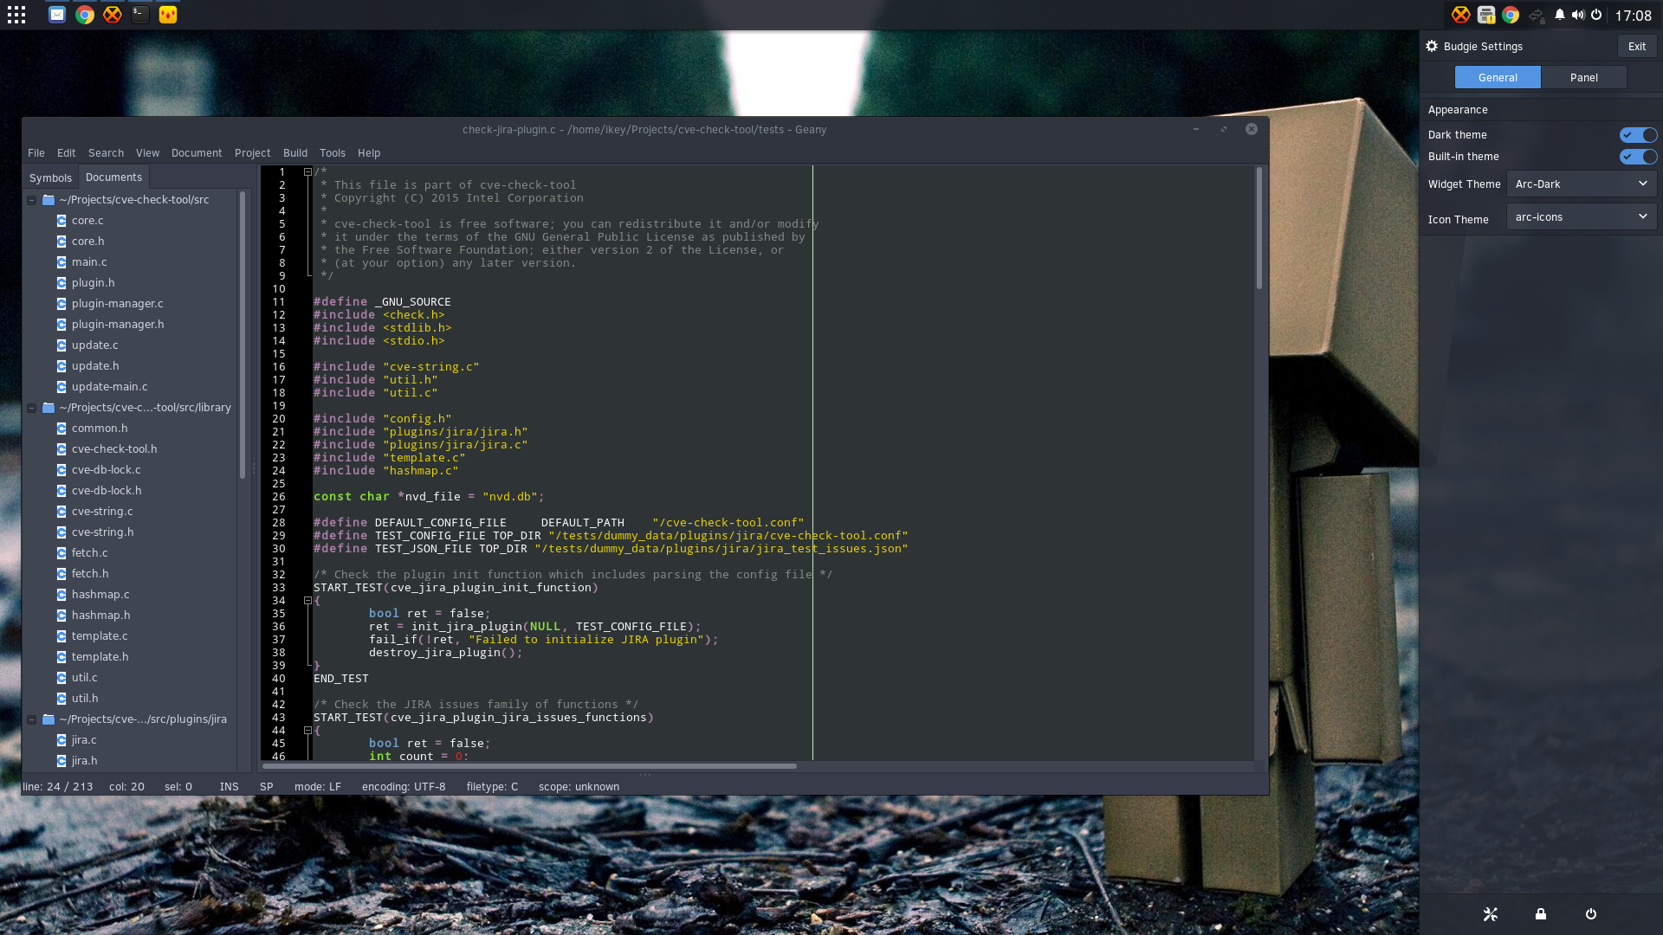Click line number 26 in the gutter
Image resolution: width=1663 pixels, height=935 pixels.
pyautogui.click(x=279, y=497)
